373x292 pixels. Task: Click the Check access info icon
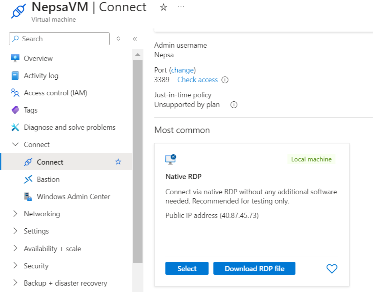click(225, 80)
